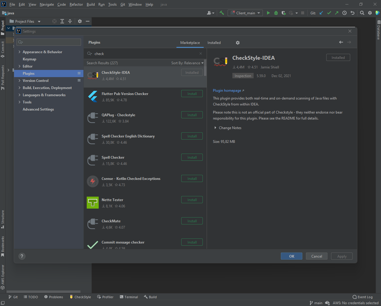
Task: Open AWS Explorer tool window
Action: point(3,277)
